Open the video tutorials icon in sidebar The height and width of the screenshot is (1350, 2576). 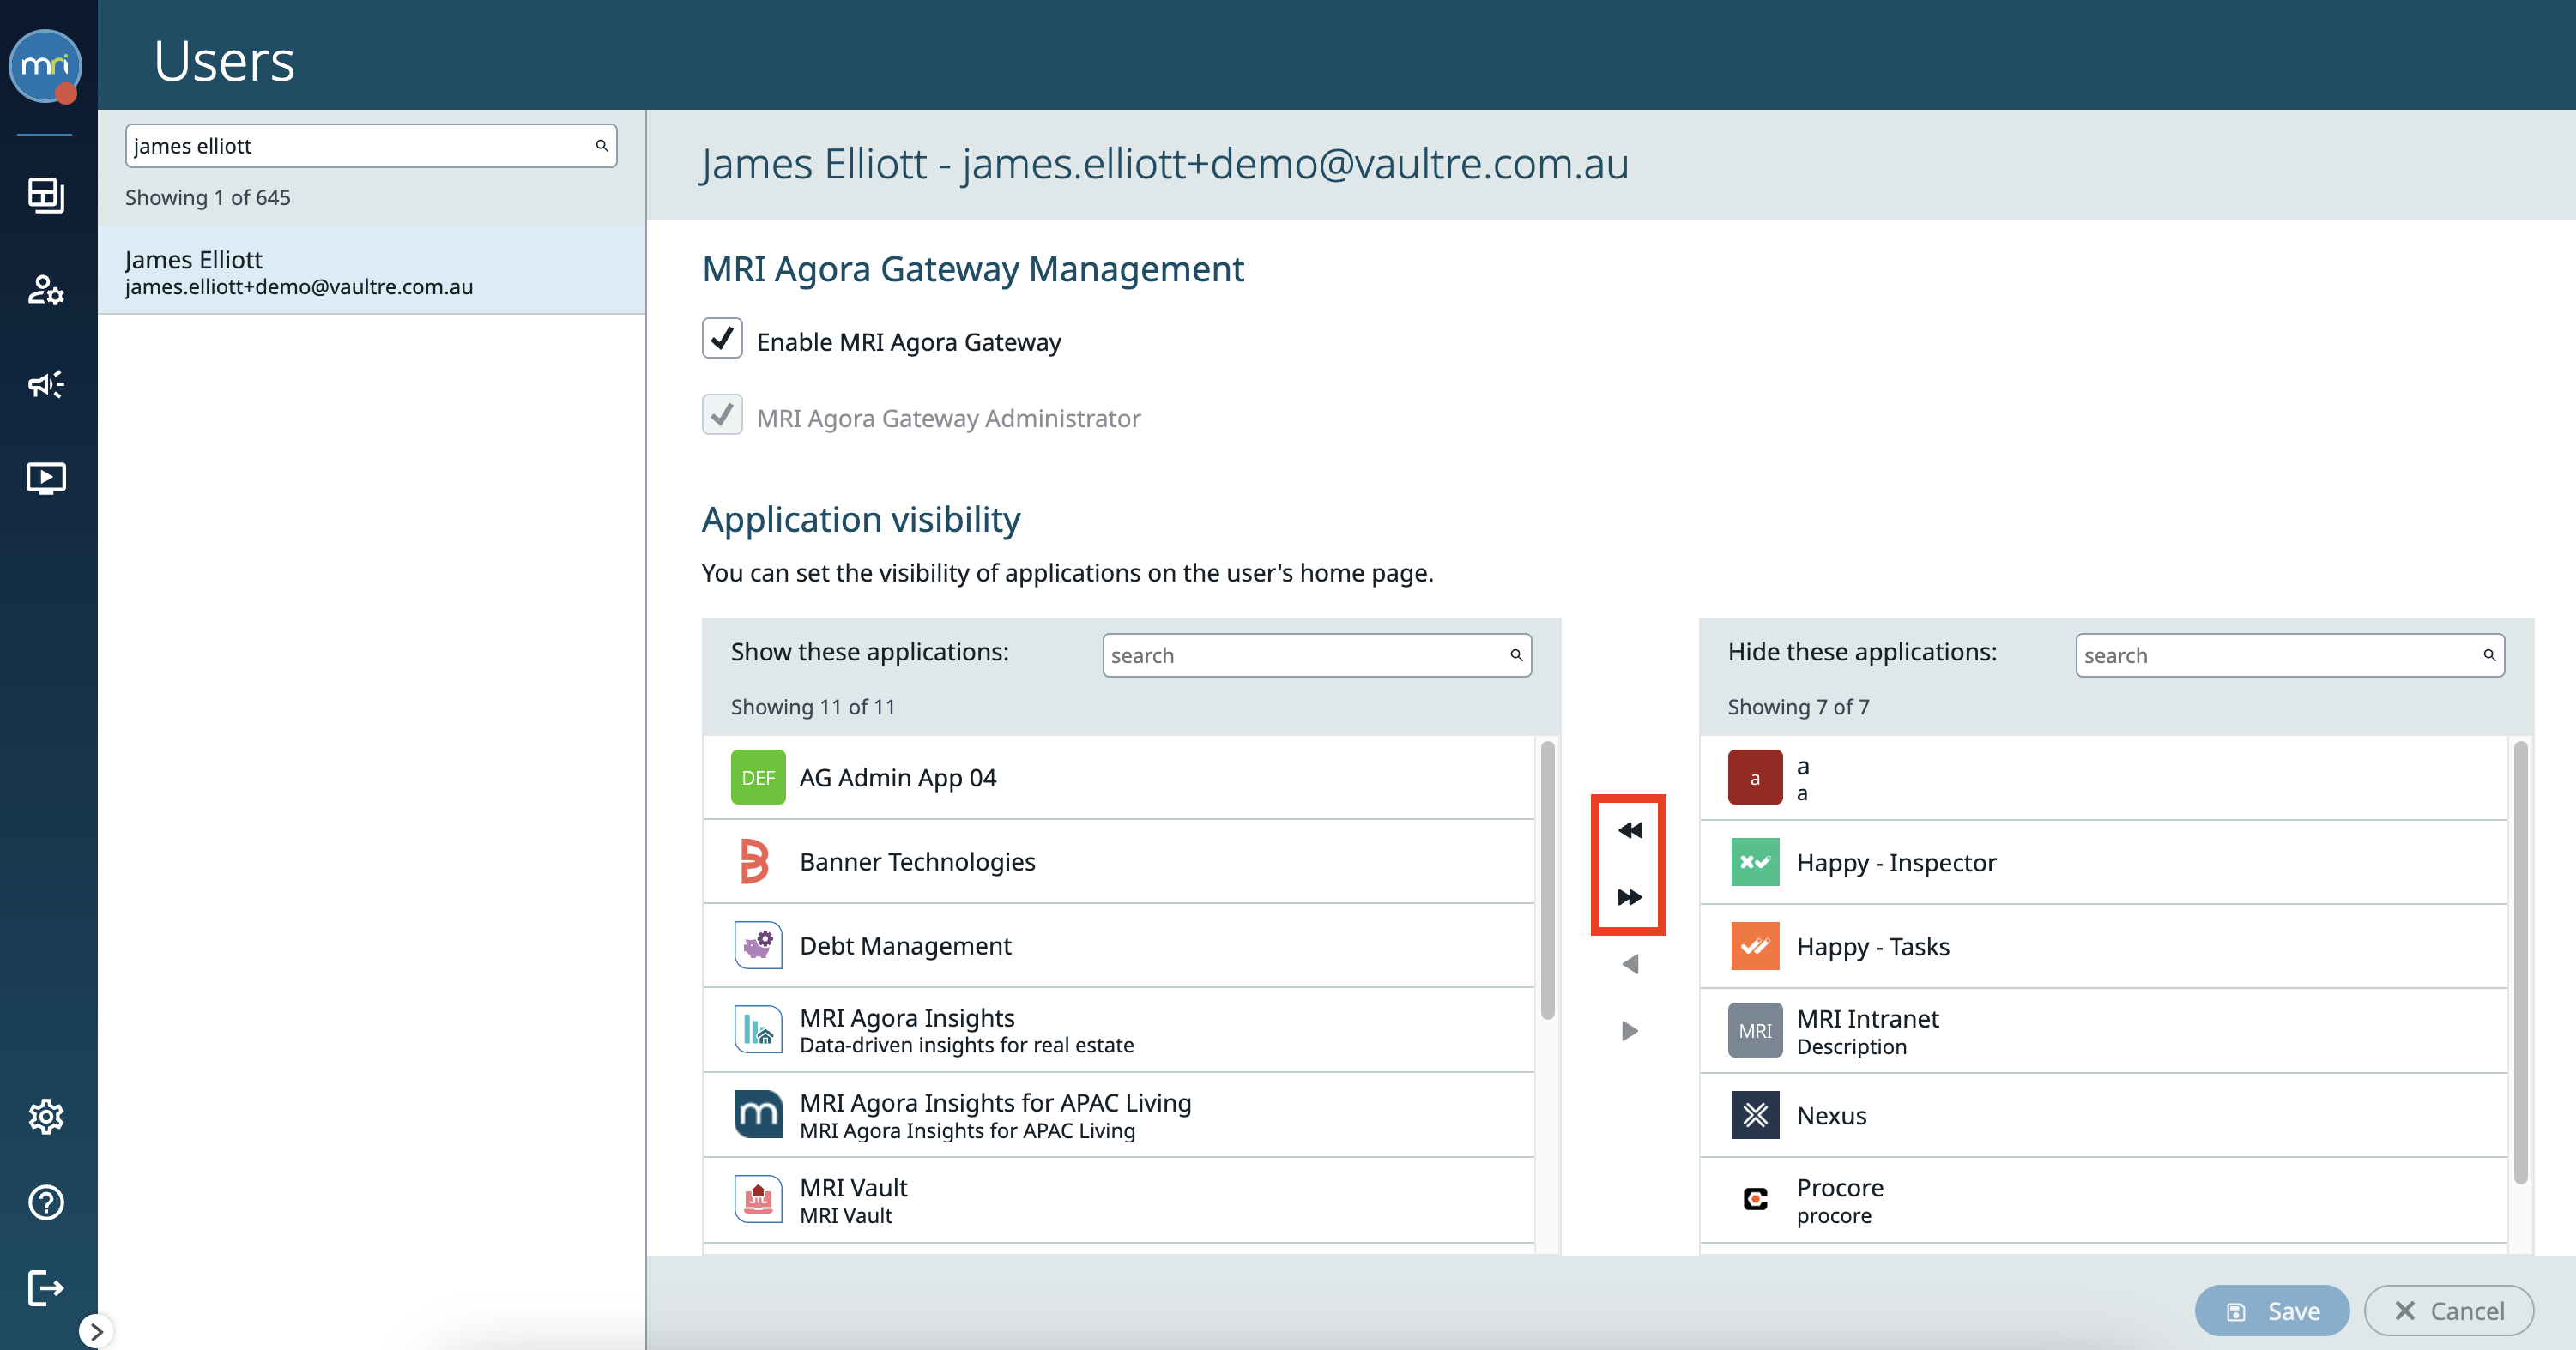tap(46, 478)
